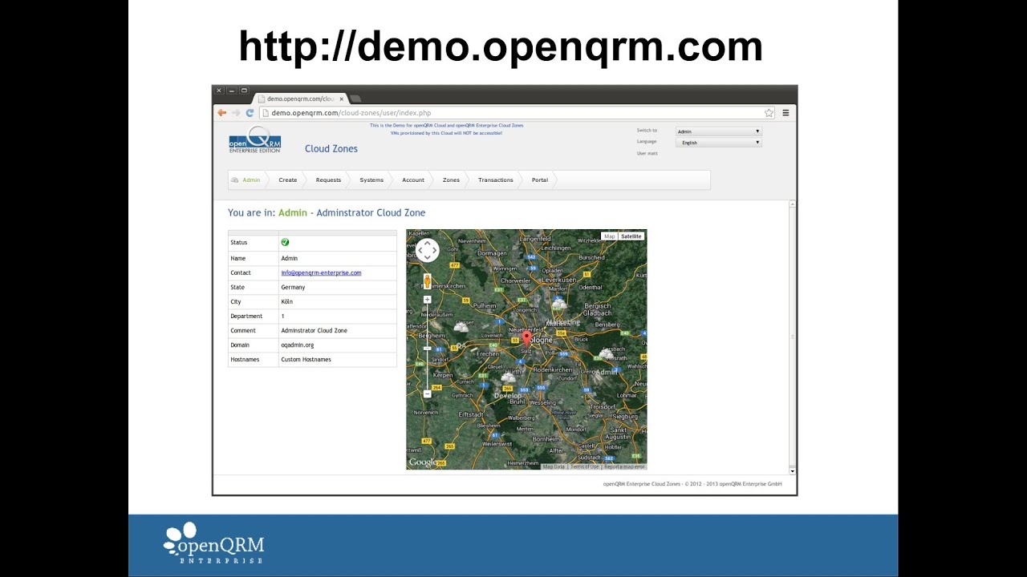Open the Language dropdown
The width and height of the screenshot is (1027, 577).
[718, 143]
